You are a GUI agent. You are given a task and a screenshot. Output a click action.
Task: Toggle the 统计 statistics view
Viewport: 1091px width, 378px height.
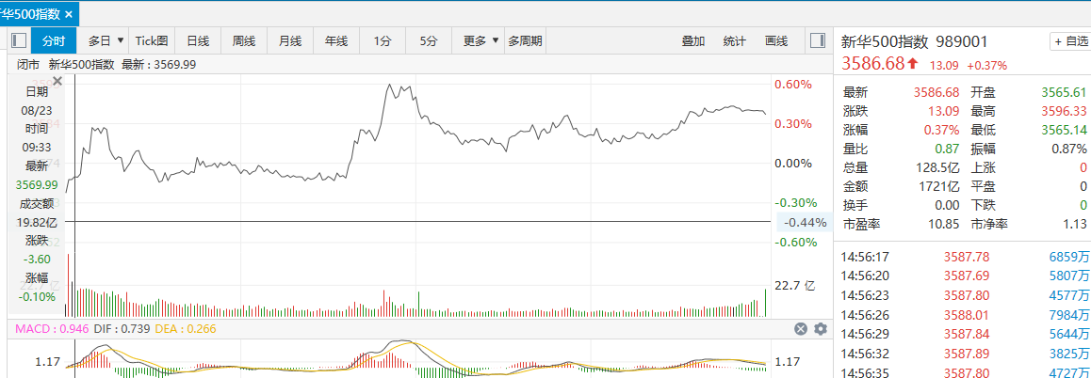pyautogui.click(x=735, y=40)
